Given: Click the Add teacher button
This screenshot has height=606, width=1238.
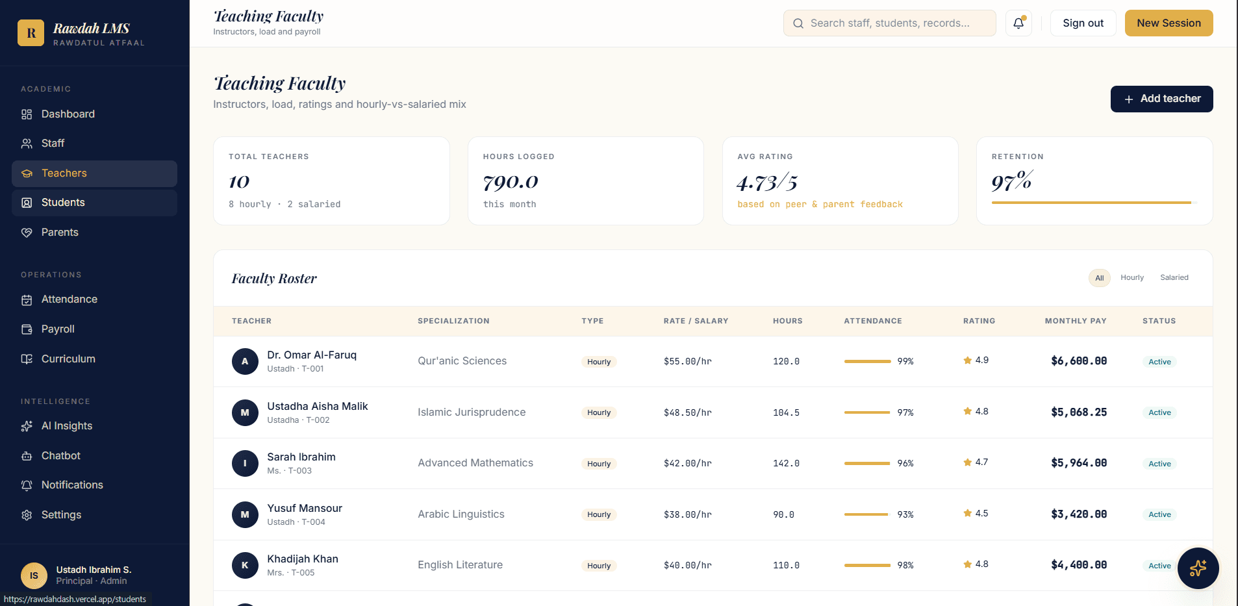Looking at the screenshot, I should (1161, 99).
